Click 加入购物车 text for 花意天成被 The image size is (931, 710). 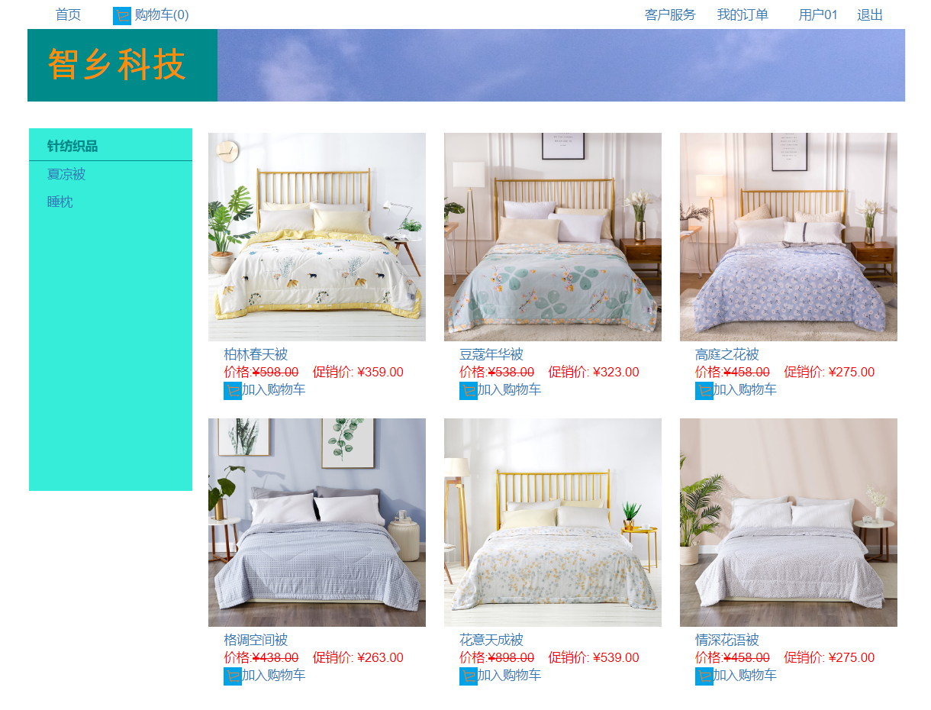(509, 676)
